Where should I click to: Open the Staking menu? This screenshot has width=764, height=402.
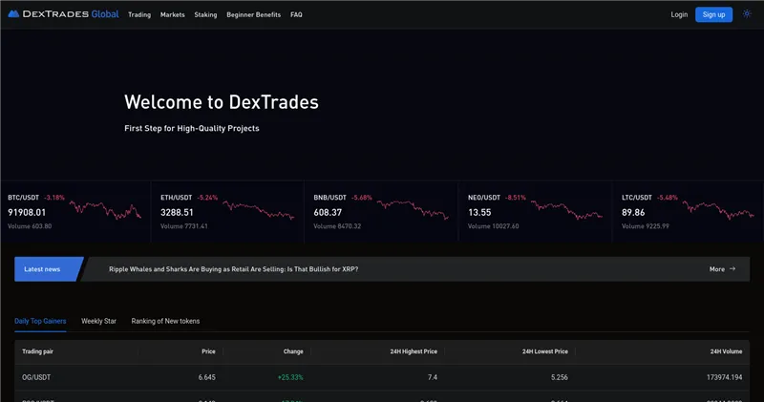[x=205, y=14]
